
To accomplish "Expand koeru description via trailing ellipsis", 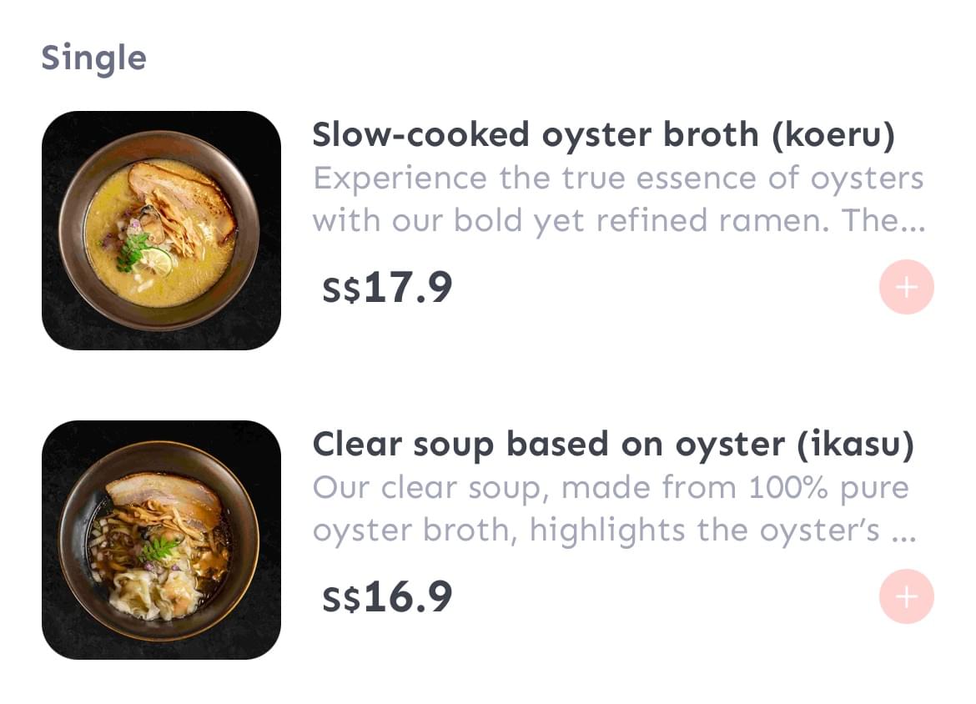I will coord(913,222).
